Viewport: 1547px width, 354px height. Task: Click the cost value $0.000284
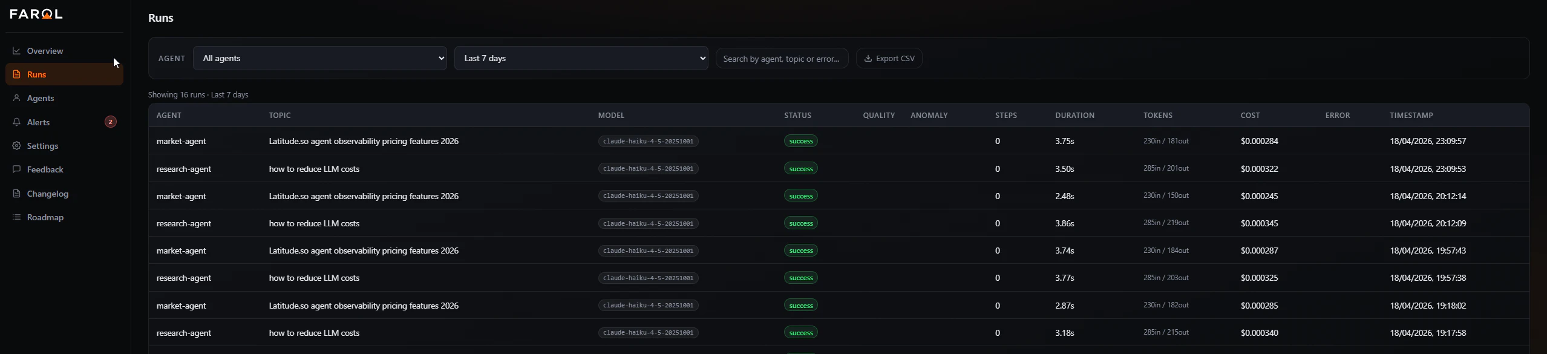1259,141
